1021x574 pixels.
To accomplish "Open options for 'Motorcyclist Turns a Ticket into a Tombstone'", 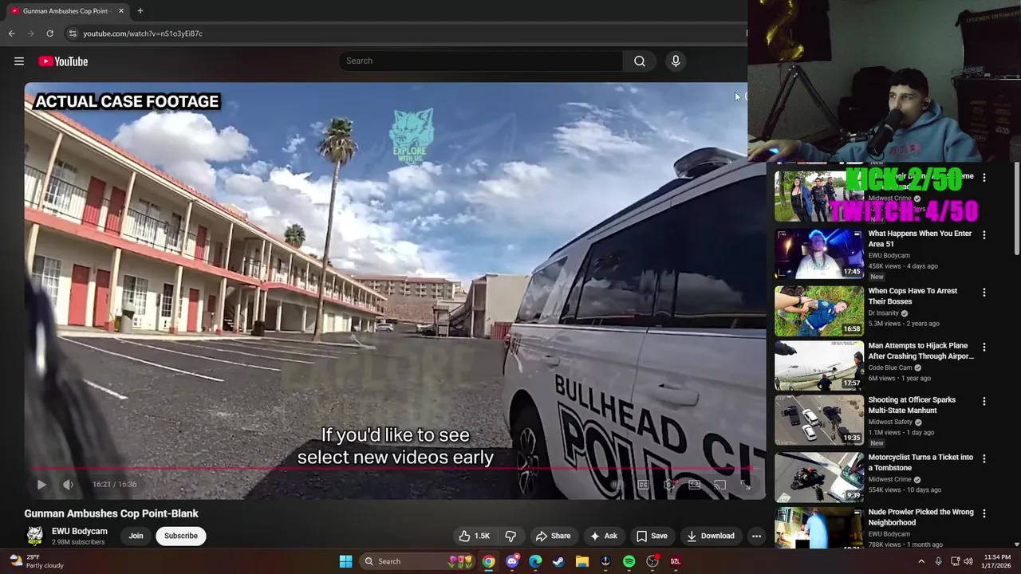I will pyautogui.click(x=984, y=459).
